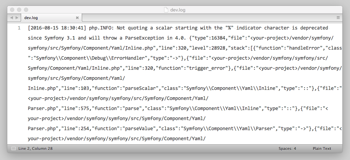Click the text Symfony 3.1
The image size is (350, 160).
pyautogui.click(x=59, y=38)
